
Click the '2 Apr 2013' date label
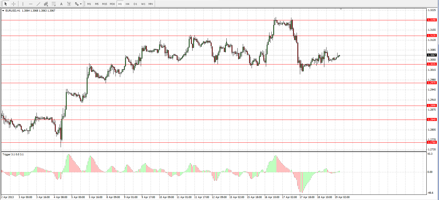pos(7,197)
